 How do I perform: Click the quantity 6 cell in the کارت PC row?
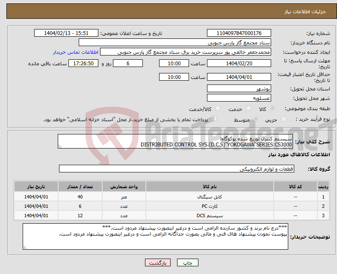tap(80, 206)
